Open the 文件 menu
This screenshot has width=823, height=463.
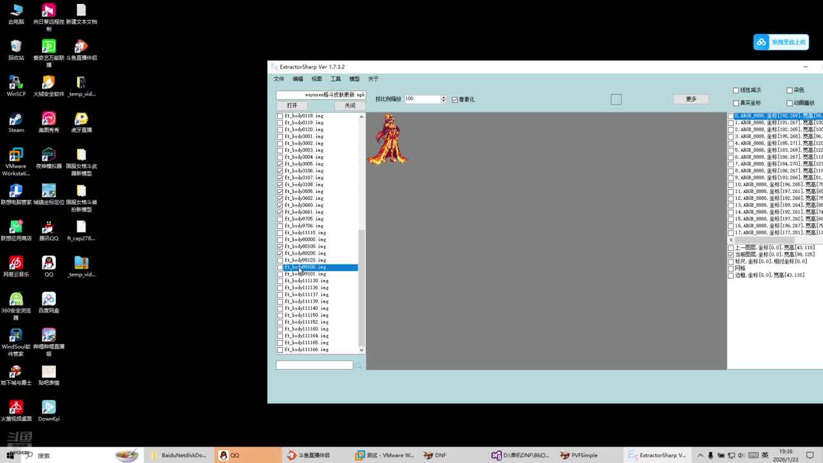278,79
